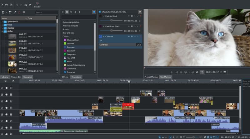This screenshot has width=250, height=139.
Task: Toggle Fade from Black effect visibility
Action: click(x=129, y=26)
